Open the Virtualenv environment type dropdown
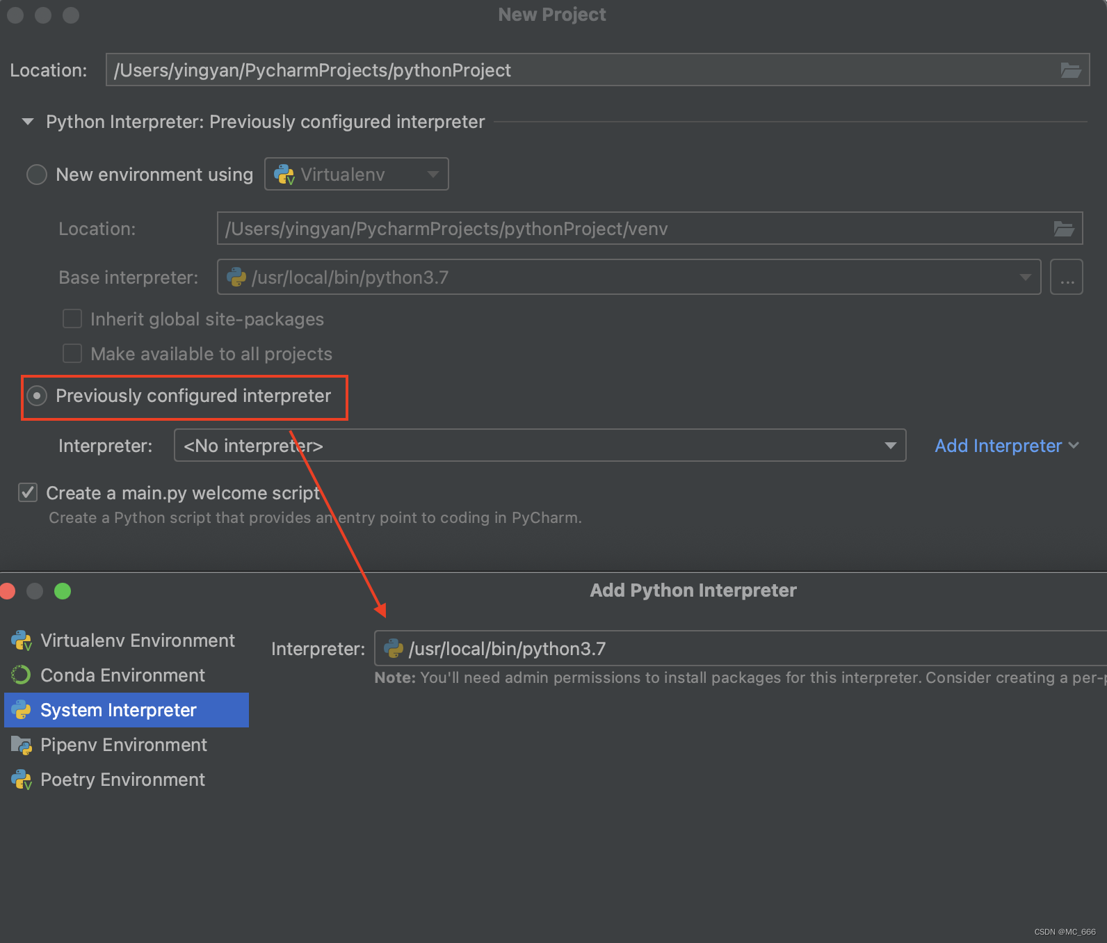The width and height of the screenshot is (1107, 943). click(x=357, y=174)
